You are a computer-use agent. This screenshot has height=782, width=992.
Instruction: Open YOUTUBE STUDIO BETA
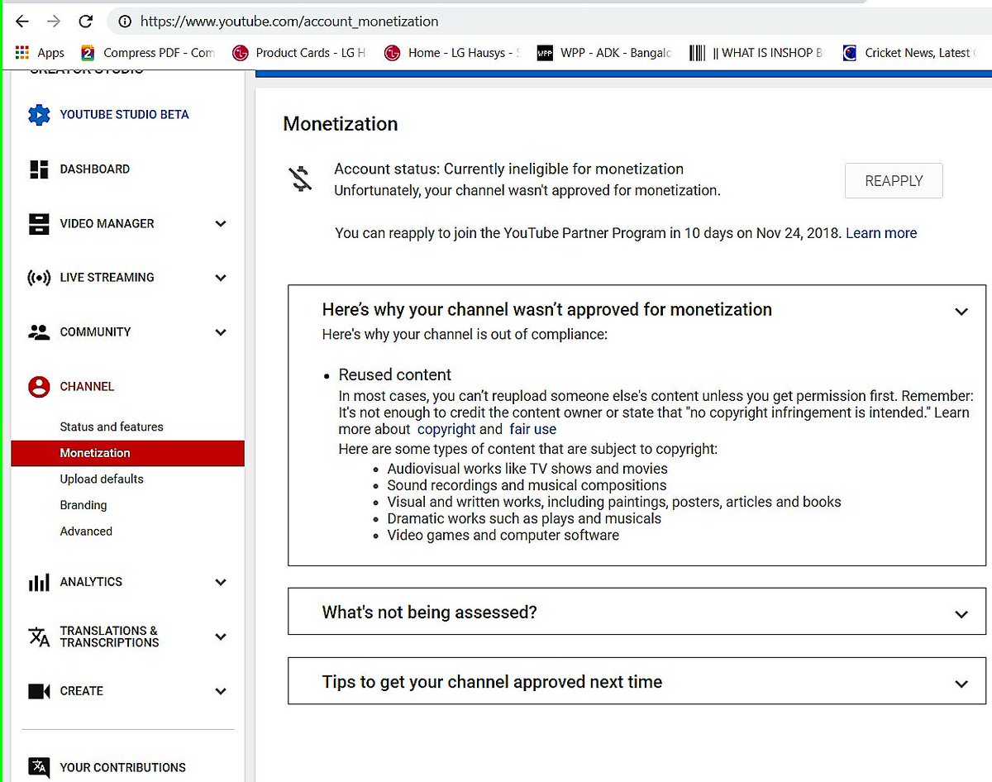tap(124, 115)
